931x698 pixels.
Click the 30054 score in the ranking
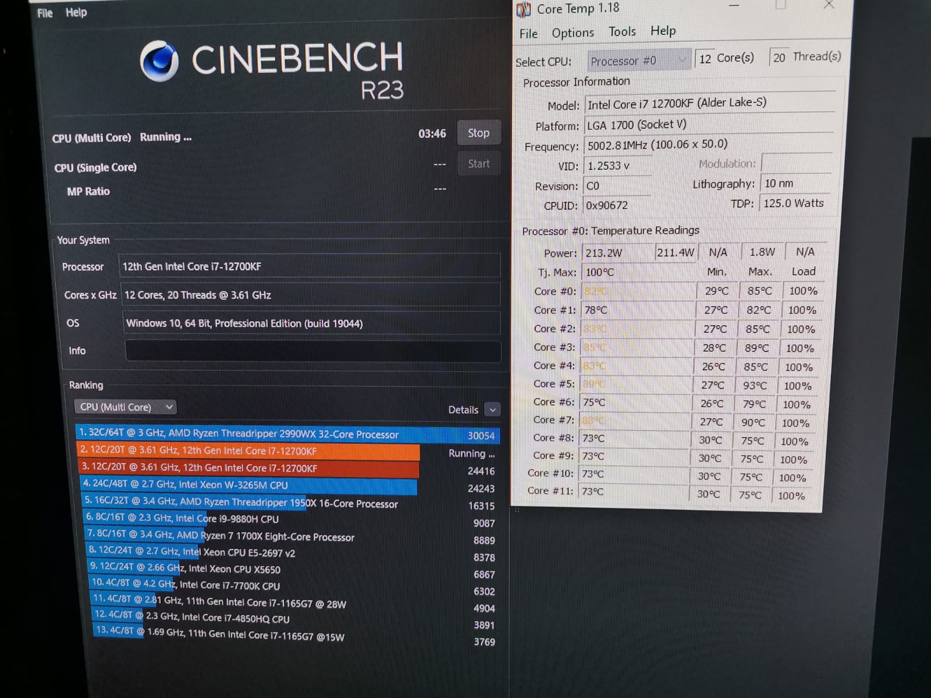(x=481, y=436)
